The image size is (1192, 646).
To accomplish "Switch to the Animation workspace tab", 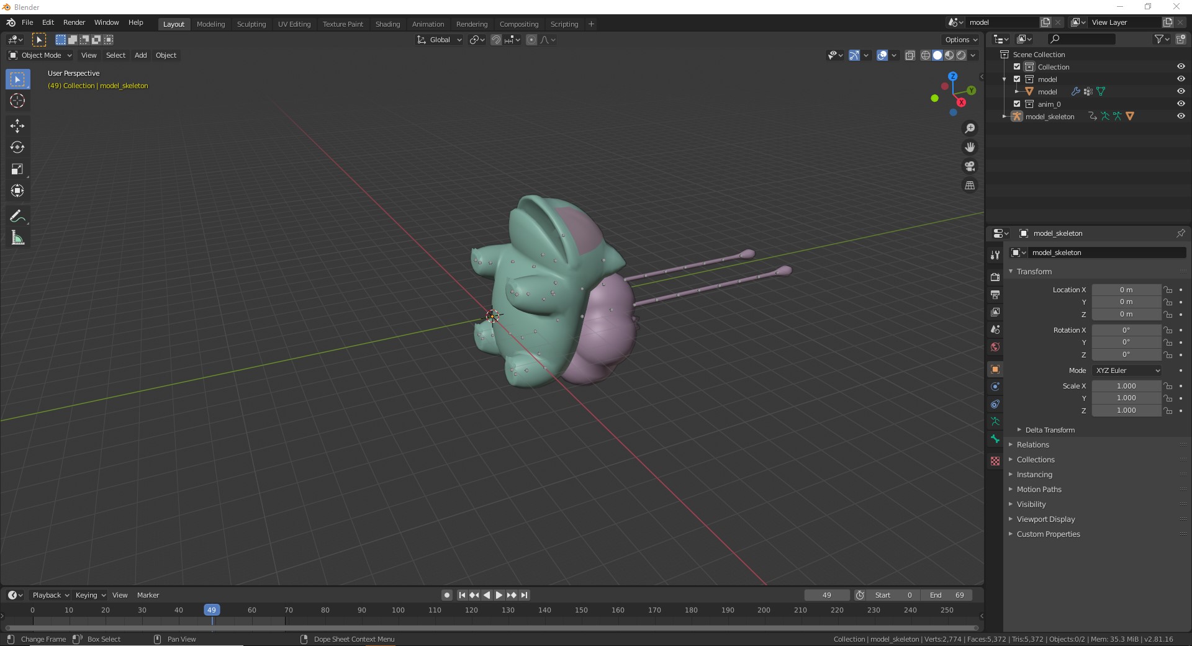I will (428, 24).
